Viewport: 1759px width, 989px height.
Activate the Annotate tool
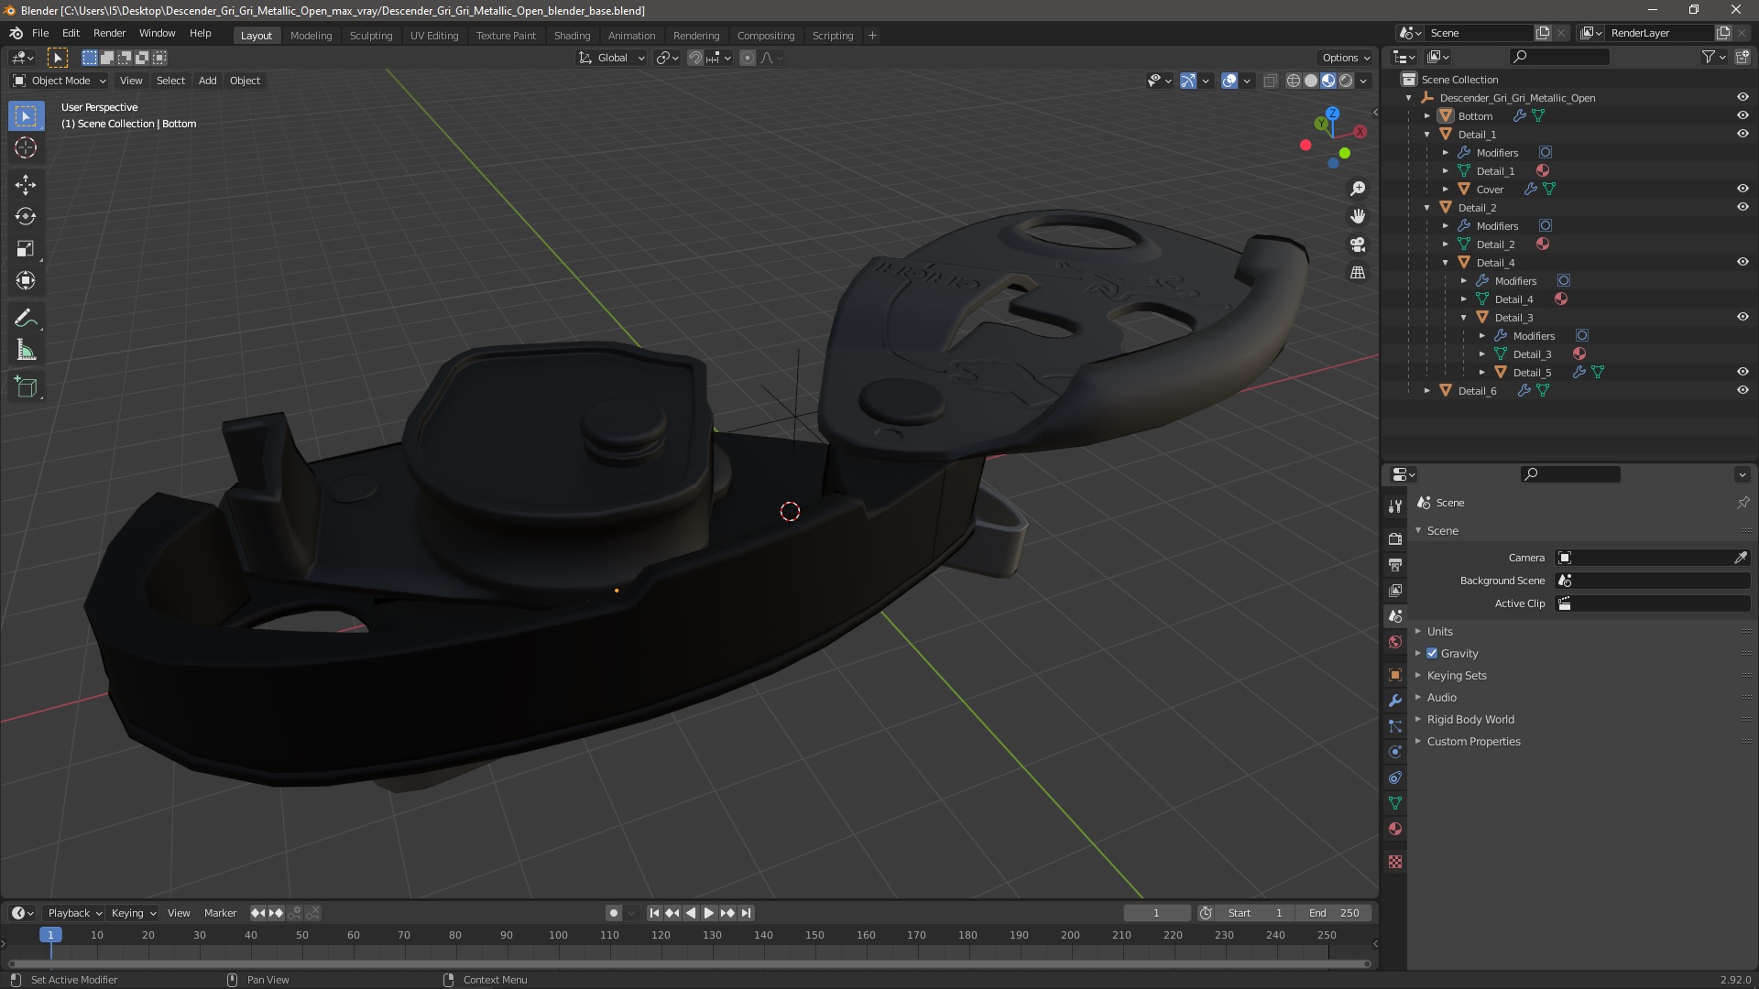click(26, 319)
